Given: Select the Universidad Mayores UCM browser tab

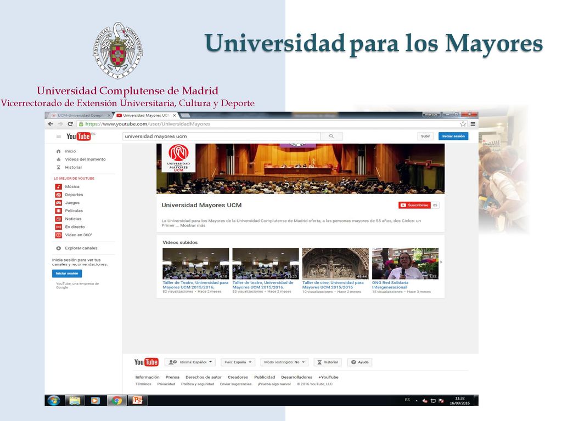Looking at the screenshot, I should pyautogui.click(x=145, y=115).
